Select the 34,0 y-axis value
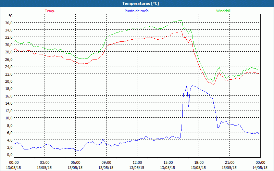274x171 pixels. point(9,30)
